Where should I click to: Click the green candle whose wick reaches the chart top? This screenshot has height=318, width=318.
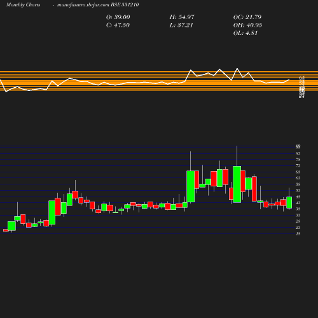tap(237, 184)
